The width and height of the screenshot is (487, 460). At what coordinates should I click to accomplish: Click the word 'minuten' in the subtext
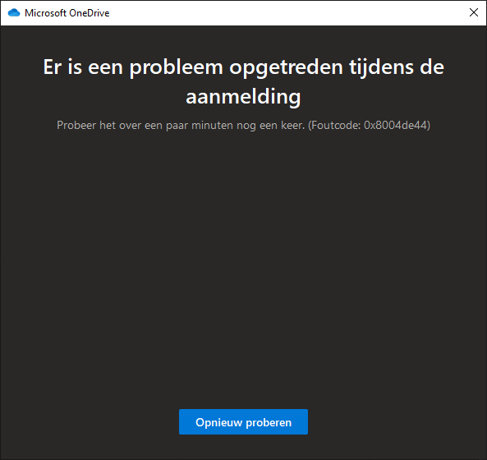pos(212,125)
